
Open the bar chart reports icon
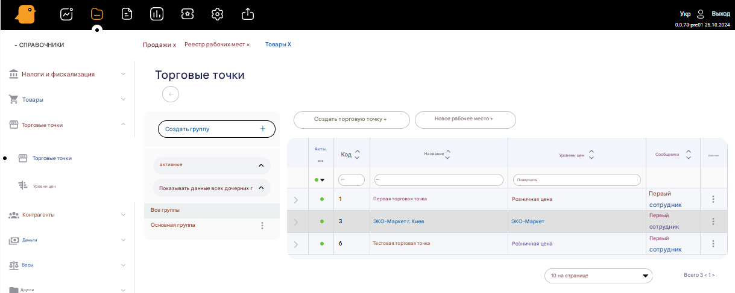pos(157,14)
